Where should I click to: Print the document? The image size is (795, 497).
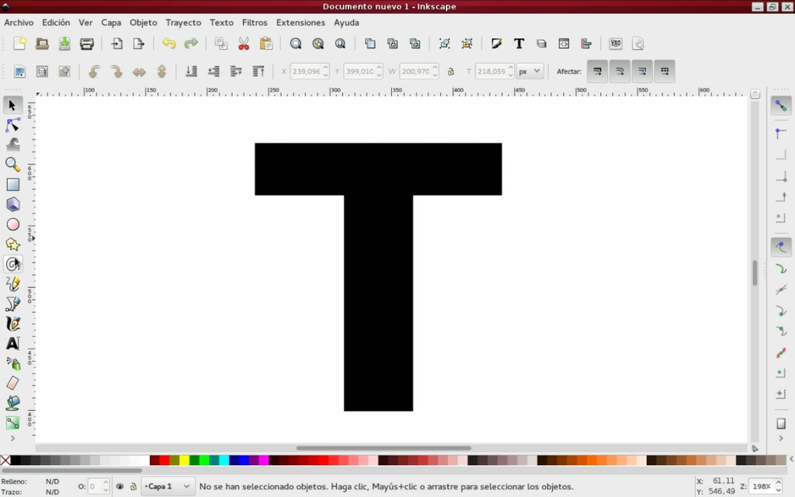point(87,43)
